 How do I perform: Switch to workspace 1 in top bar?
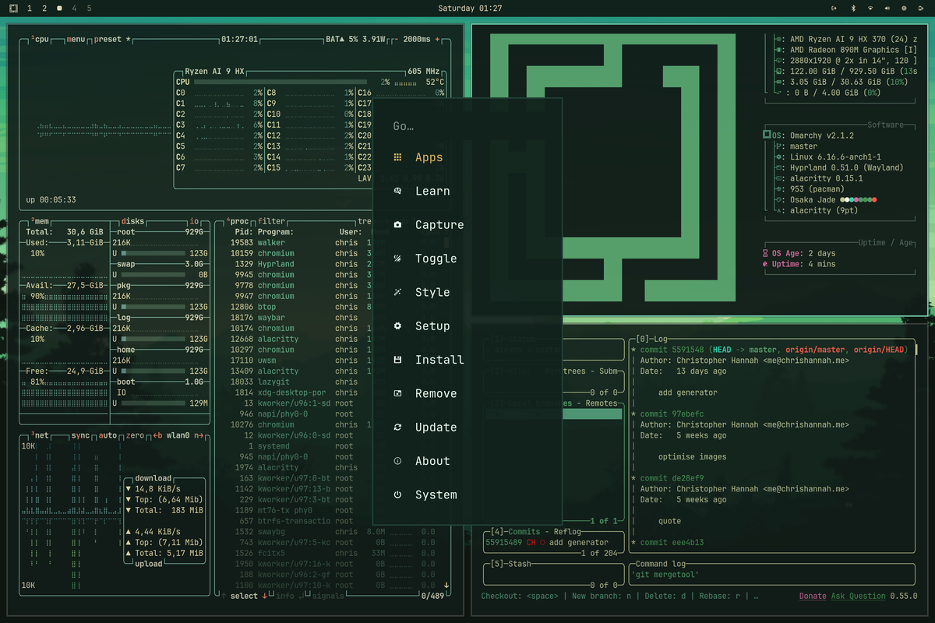(30, 9)
